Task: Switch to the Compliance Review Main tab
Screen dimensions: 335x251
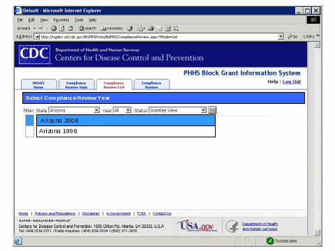Action: click(76, 84)
